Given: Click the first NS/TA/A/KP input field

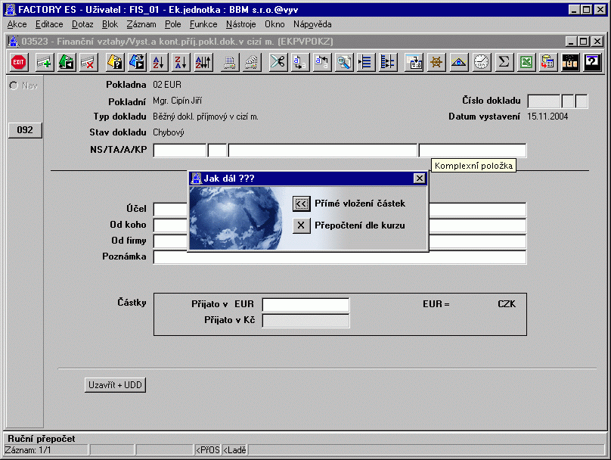Looking at the screenshot, I should 180,151.
